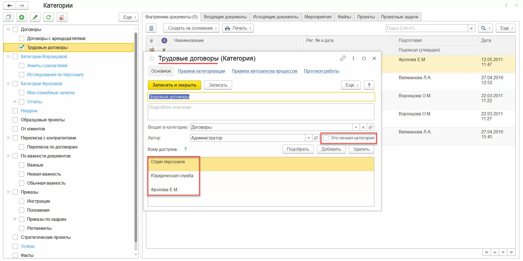Switch to Исходящие документы tab

click(275, 17)
